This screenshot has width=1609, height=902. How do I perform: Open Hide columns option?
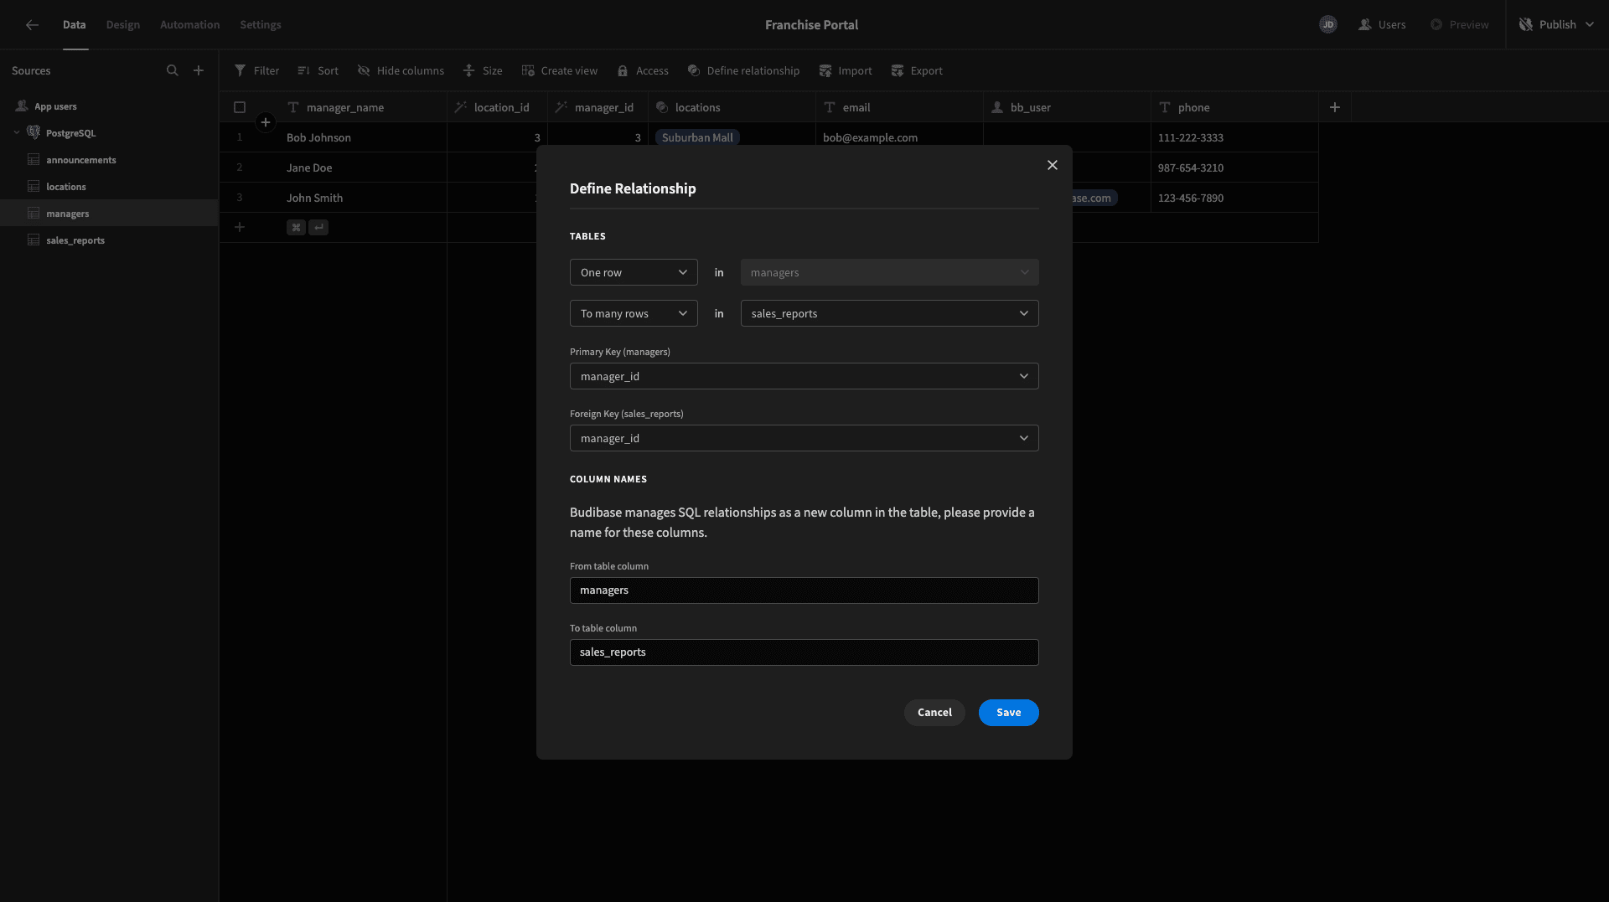401,70
